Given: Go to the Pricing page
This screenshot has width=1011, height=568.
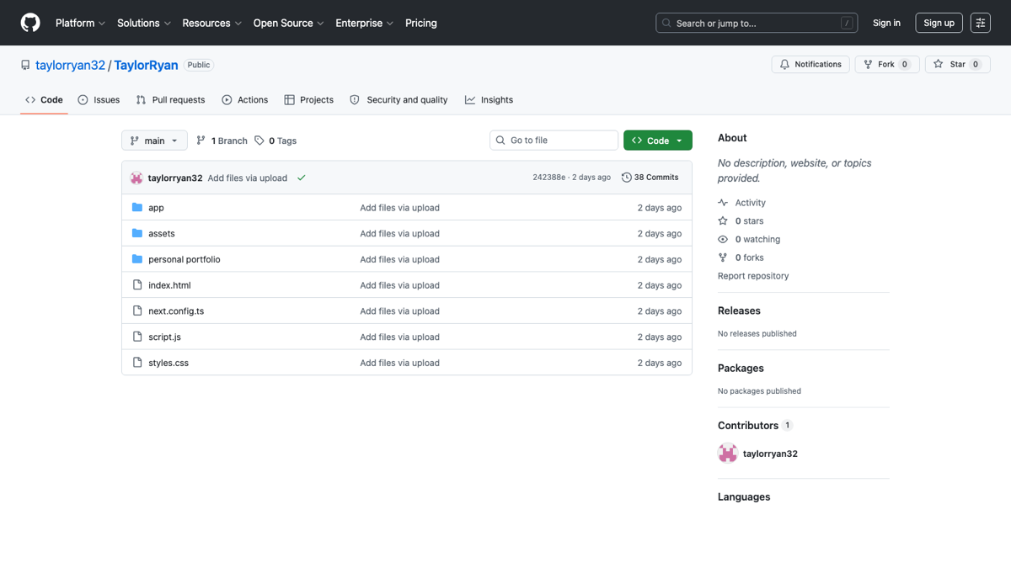Looking at the screenshot, I should pyautogui.click(x=421, y=23).
